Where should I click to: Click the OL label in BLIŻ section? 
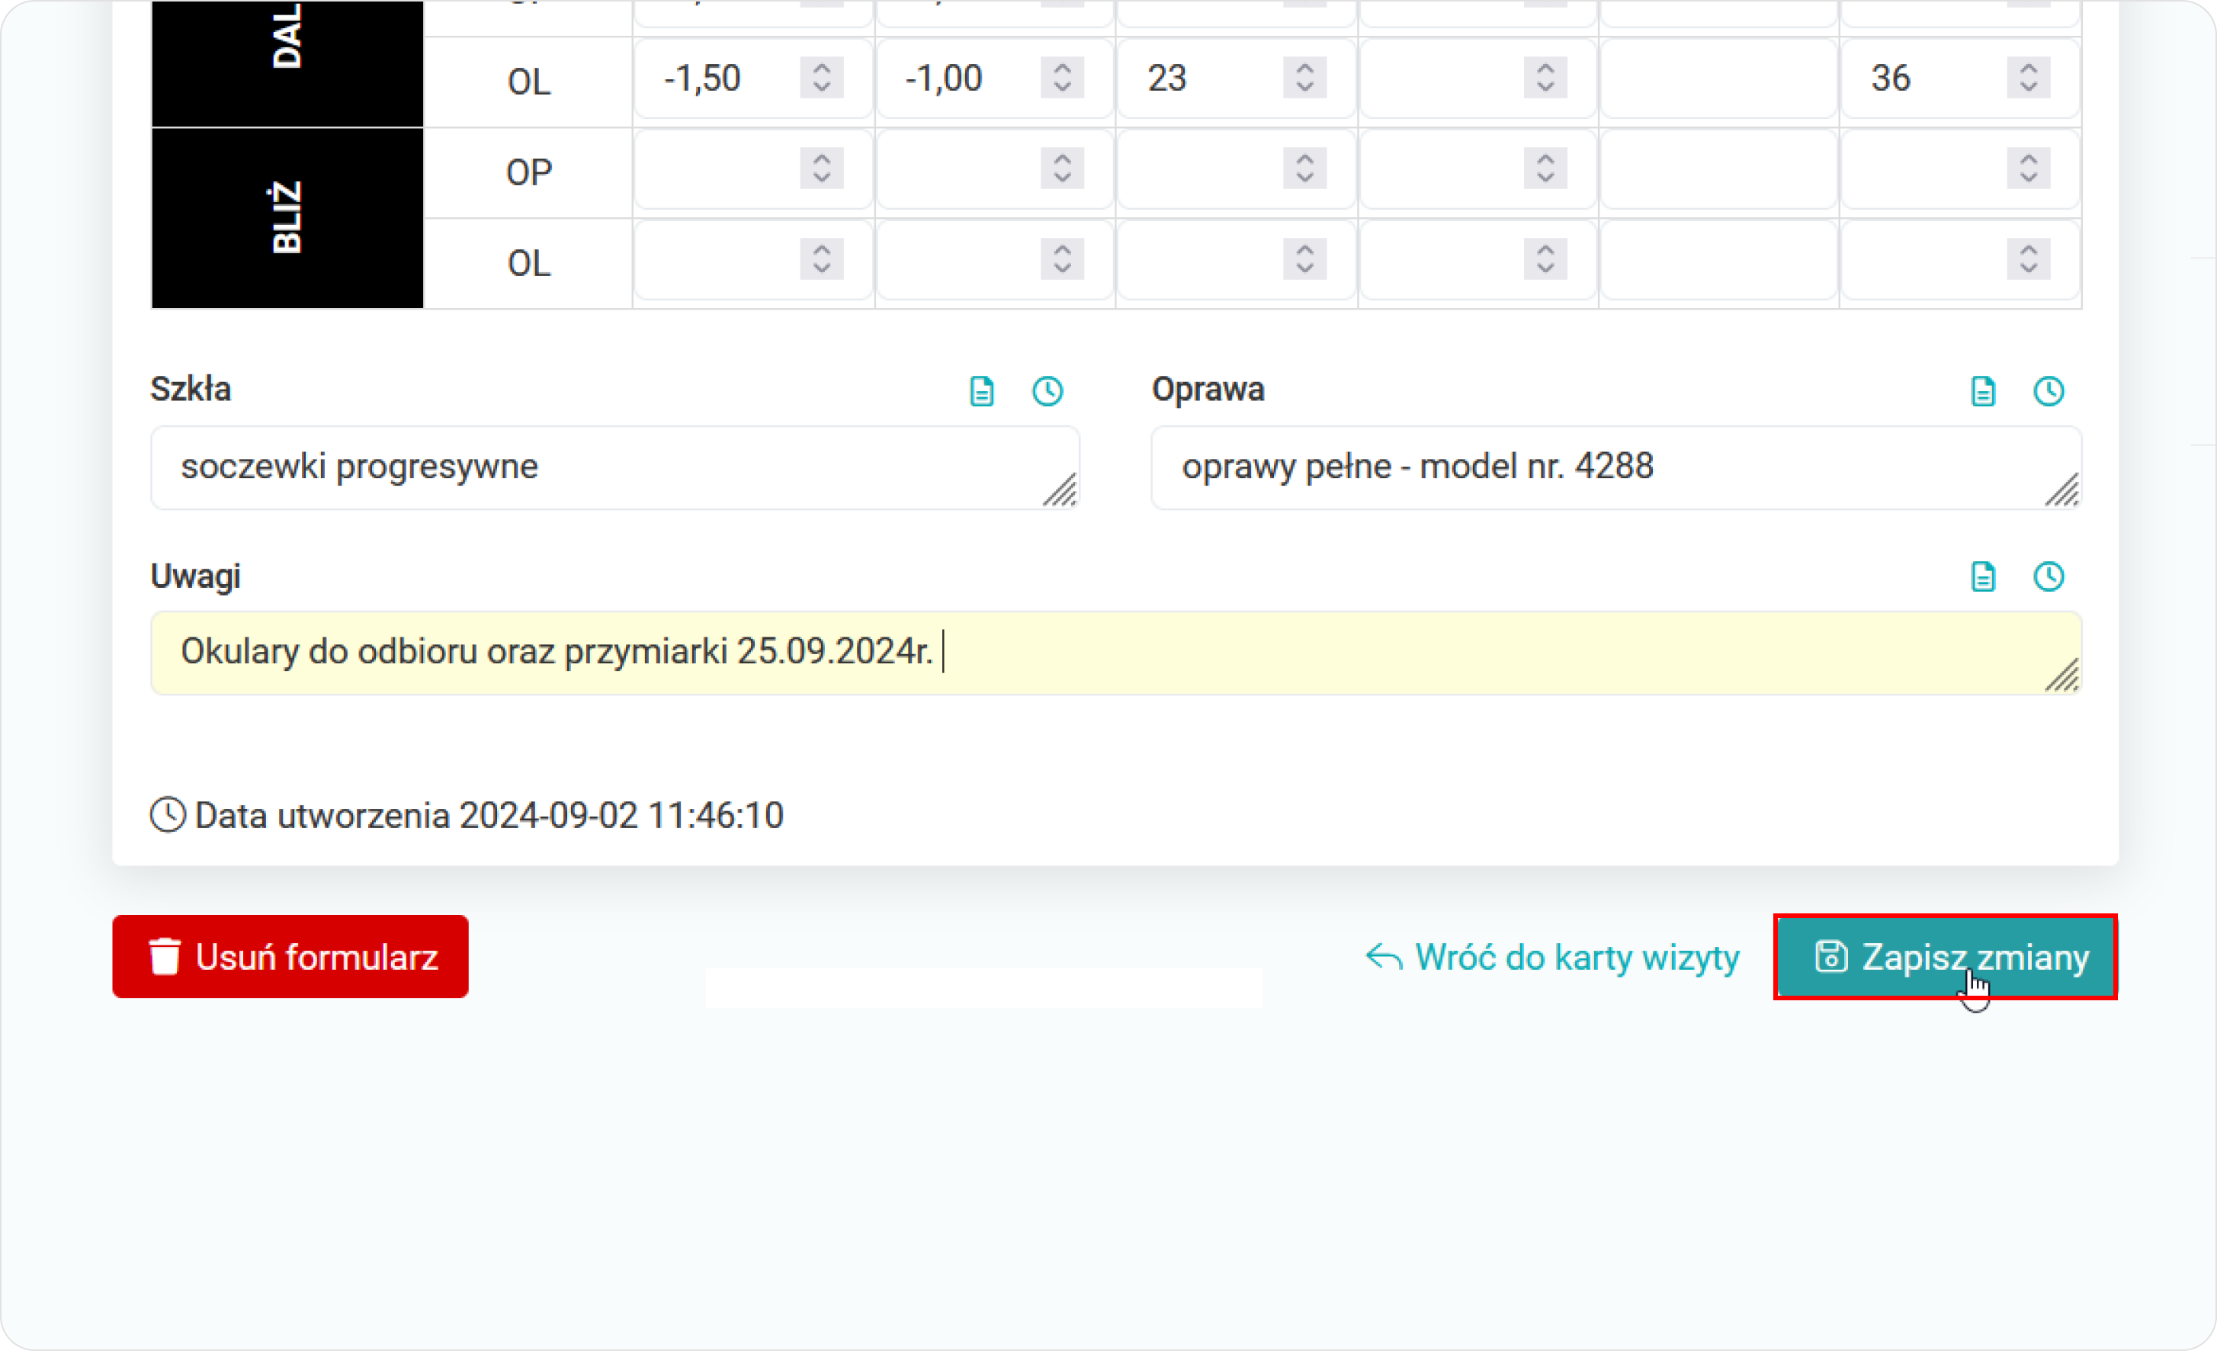[x=529, y=264]
